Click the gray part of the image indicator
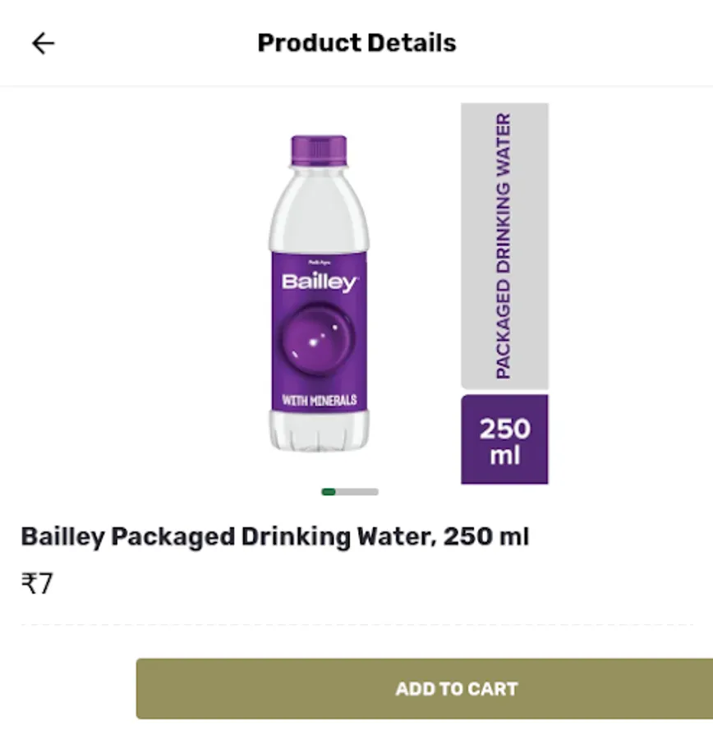713x739 pixels. tap(358, 492)
